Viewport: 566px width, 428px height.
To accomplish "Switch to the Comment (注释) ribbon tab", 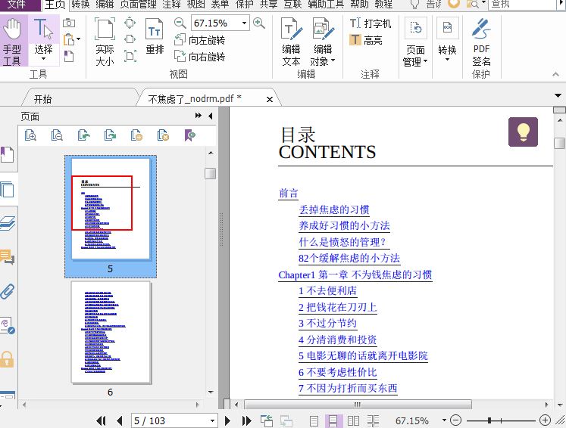I will pyautogui.click(x=171, y=5).
